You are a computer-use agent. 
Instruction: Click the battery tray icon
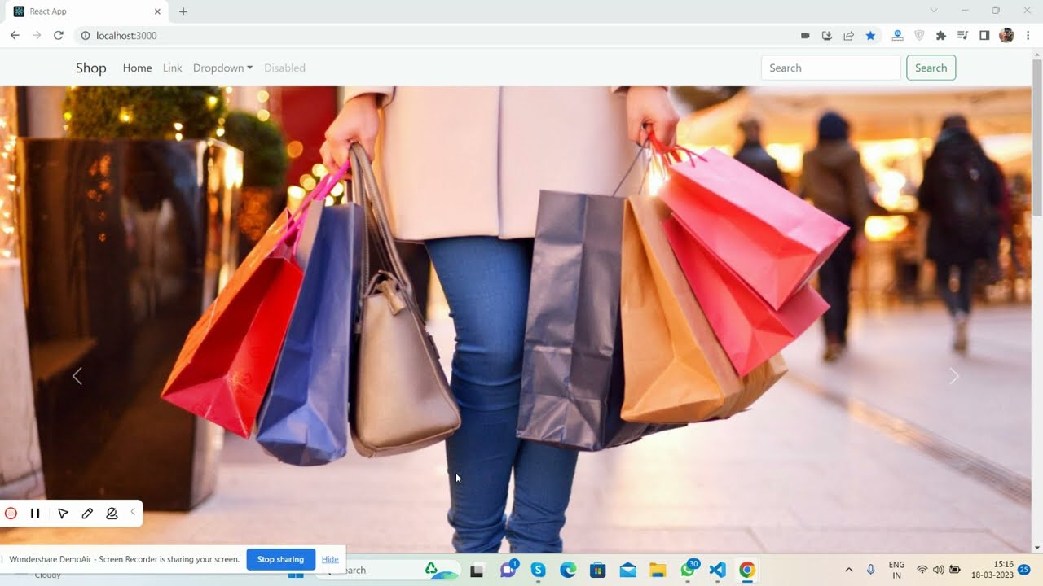[x=955, y=570]
